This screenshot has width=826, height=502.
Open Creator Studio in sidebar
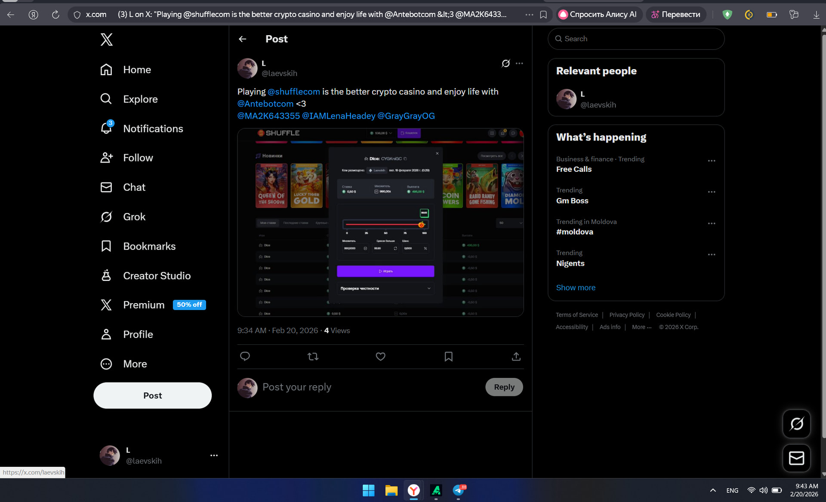tap(156, 276)
